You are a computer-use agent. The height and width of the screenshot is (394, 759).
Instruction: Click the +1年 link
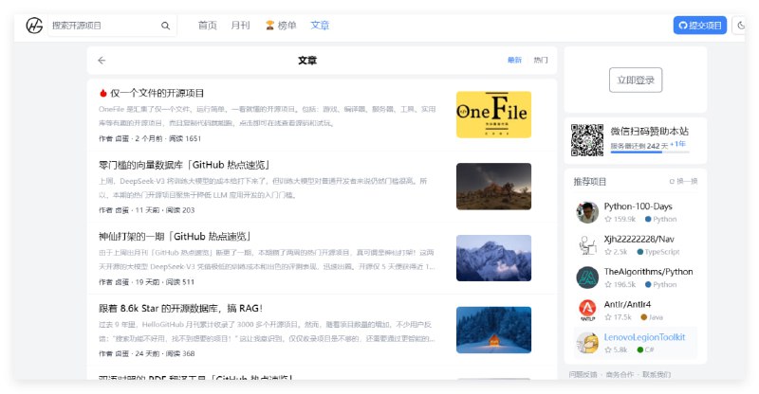click(677, 144)
